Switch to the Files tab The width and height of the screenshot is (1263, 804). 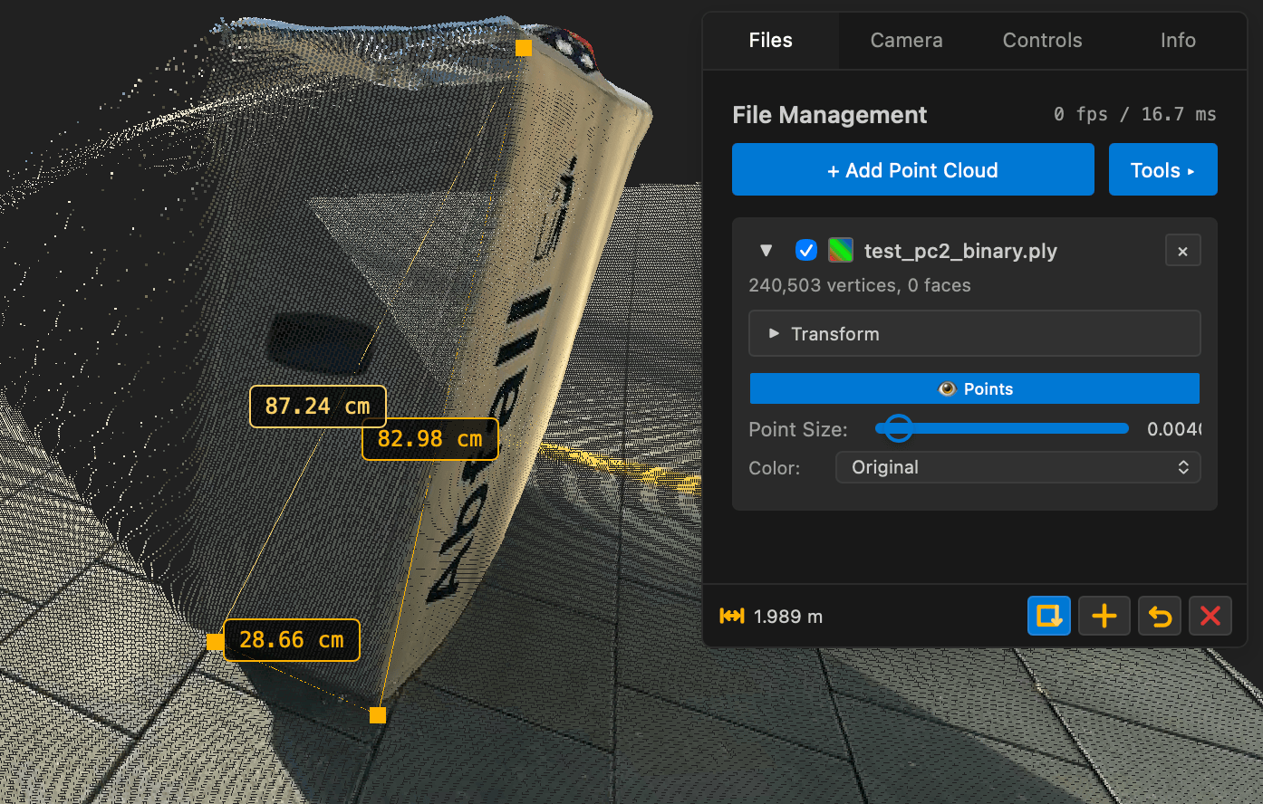click(x=770, y=40)
